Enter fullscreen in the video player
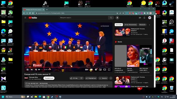The width and height of the screenshot is (177, 99). pos(109,70)
